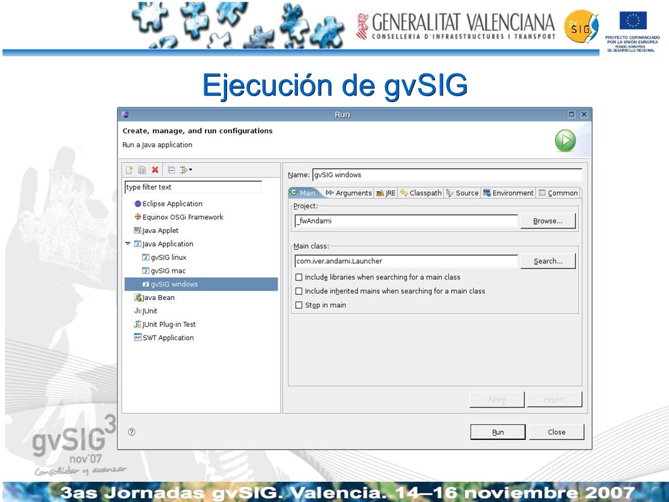Click the Apply button
Viewport: 669px width, 502px height.
tap(496, 399)
